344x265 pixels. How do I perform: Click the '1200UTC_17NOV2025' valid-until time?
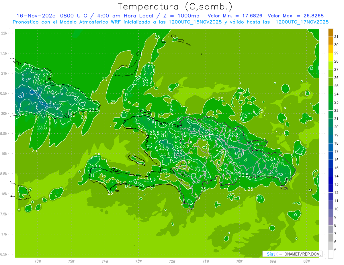302,22
